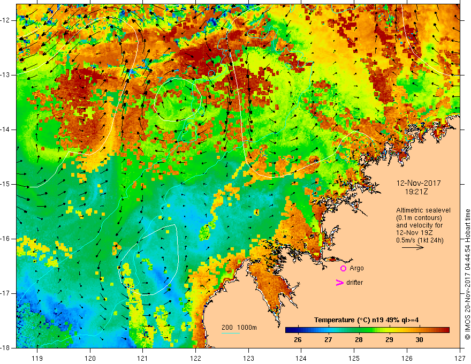Click the IMOS copyright timestamp text
The height and width of the screenshot is (364, 471).
pyautogui.click(x=467, y=274)
